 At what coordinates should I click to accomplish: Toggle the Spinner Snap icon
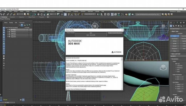coord(79,14)
